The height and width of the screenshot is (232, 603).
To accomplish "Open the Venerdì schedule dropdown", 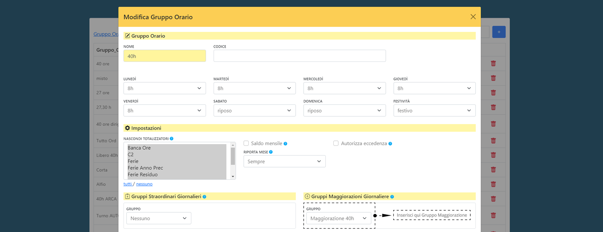I will (165, 110).
